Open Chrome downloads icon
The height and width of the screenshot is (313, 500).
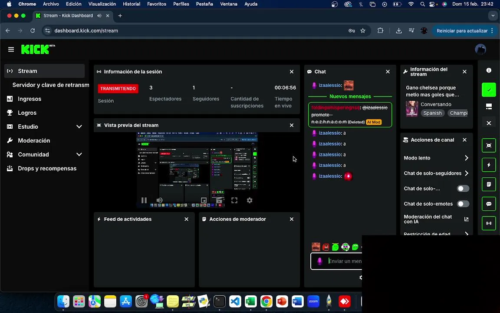[398, 31]
